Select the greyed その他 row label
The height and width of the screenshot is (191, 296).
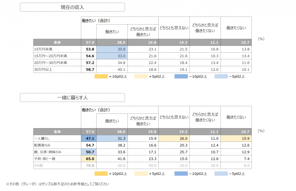point(57,166)
